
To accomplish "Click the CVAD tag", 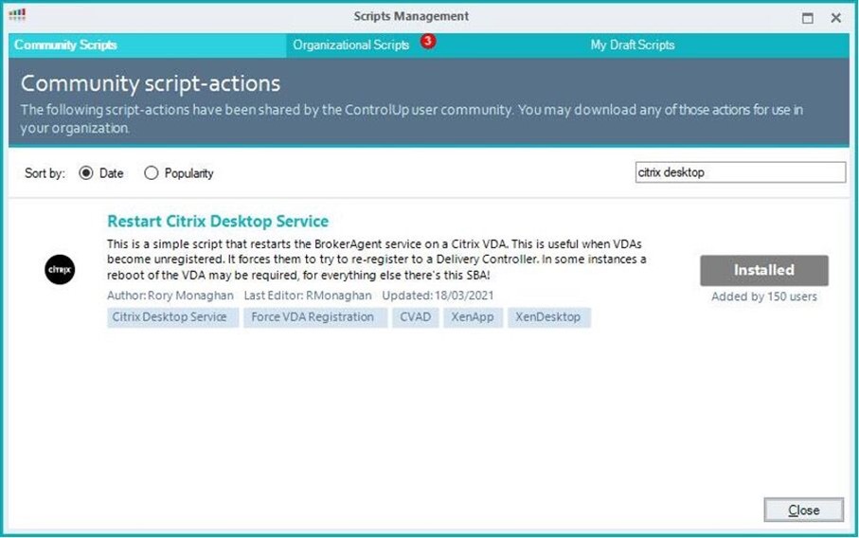I will pos(415,317).
